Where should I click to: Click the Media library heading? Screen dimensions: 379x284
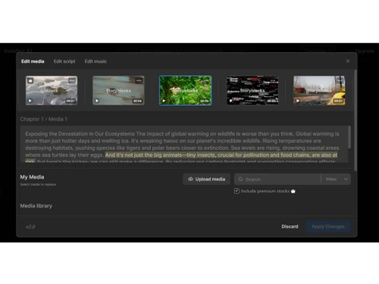pyautogui.click(x=36, y=206)
